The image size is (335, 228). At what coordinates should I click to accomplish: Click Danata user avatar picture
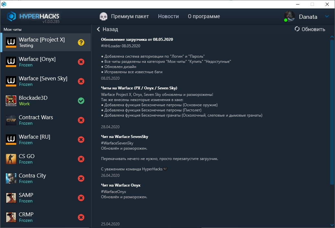pyautogui.click(x=289, y=17)
